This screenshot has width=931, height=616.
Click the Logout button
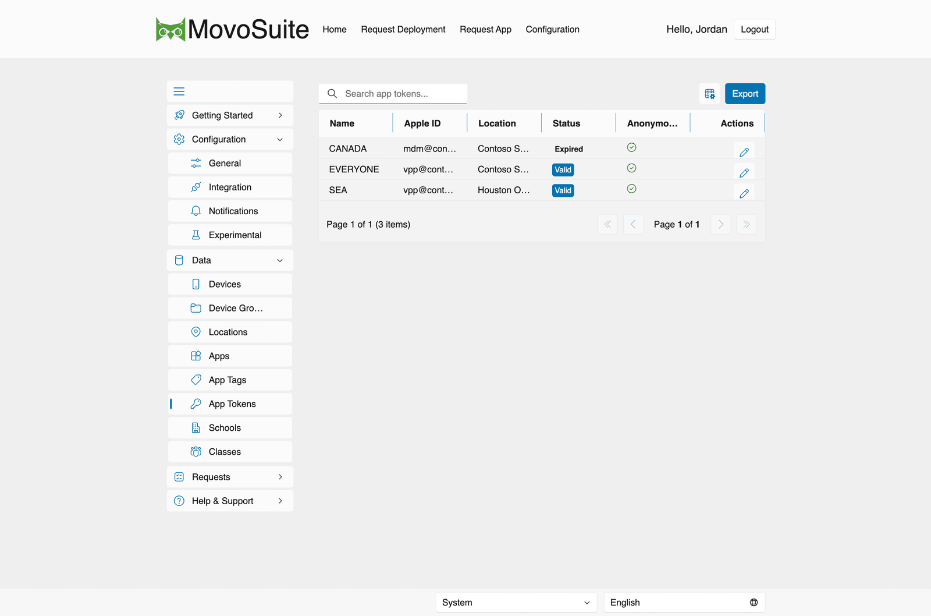pyautogui.click(x=754, y=29)
